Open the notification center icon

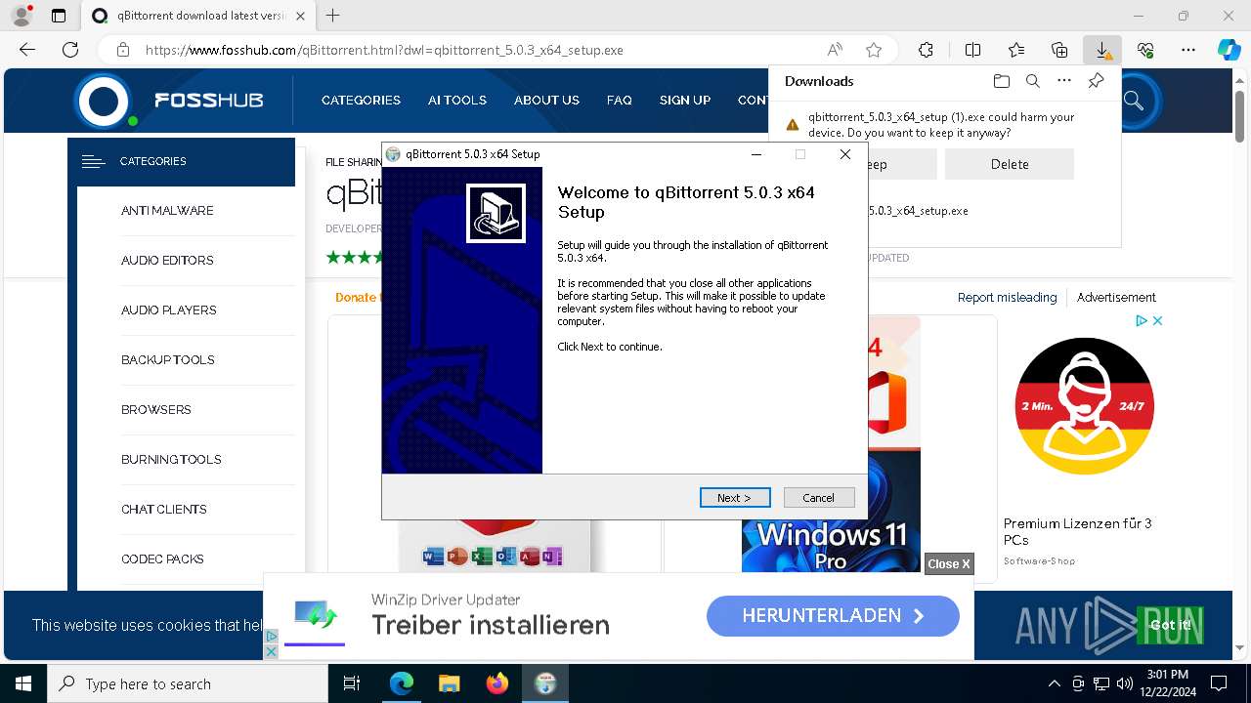(x=1219, y=684)
